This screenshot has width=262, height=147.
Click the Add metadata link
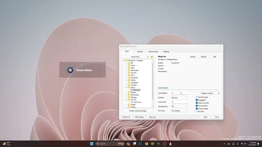[163, 88]
